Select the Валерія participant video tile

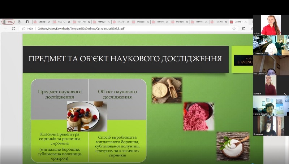click(271, 85)
